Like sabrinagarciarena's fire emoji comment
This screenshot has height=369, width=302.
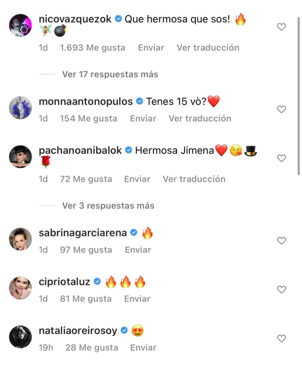[x=281, y=241]
